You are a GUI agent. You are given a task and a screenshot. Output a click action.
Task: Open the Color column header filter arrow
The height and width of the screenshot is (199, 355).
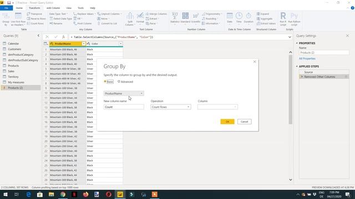click(121, 44)
